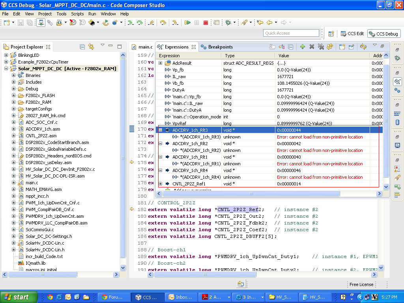This screenshot has width=404, height=303.
Task: Add new expression with green plus
Action: pos(303,47)
